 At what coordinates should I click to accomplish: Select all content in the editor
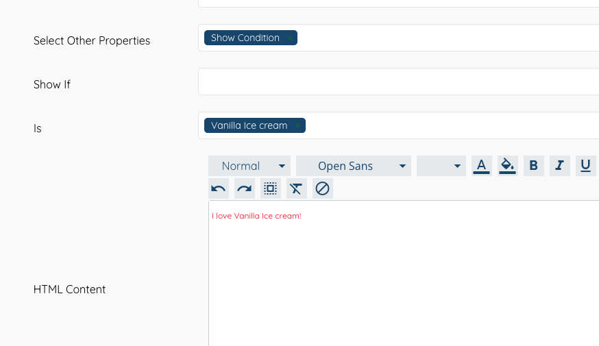[271, 188]
